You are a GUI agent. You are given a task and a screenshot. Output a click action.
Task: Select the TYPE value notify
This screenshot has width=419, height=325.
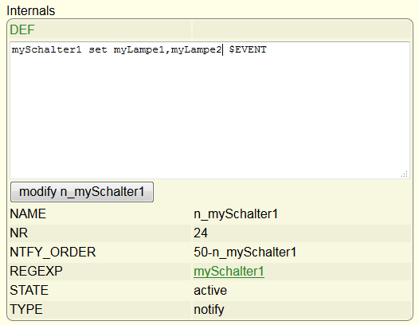(209, 310)
